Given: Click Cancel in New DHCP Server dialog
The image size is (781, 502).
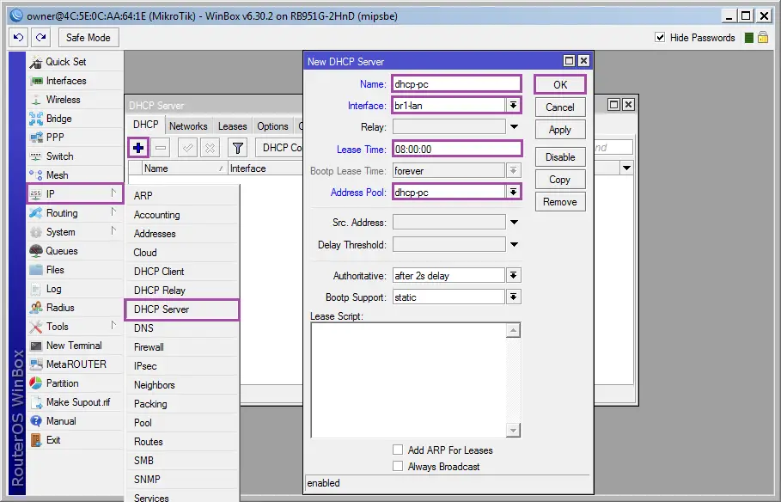Looking at the screenshot, I should [x=560, y=107].
